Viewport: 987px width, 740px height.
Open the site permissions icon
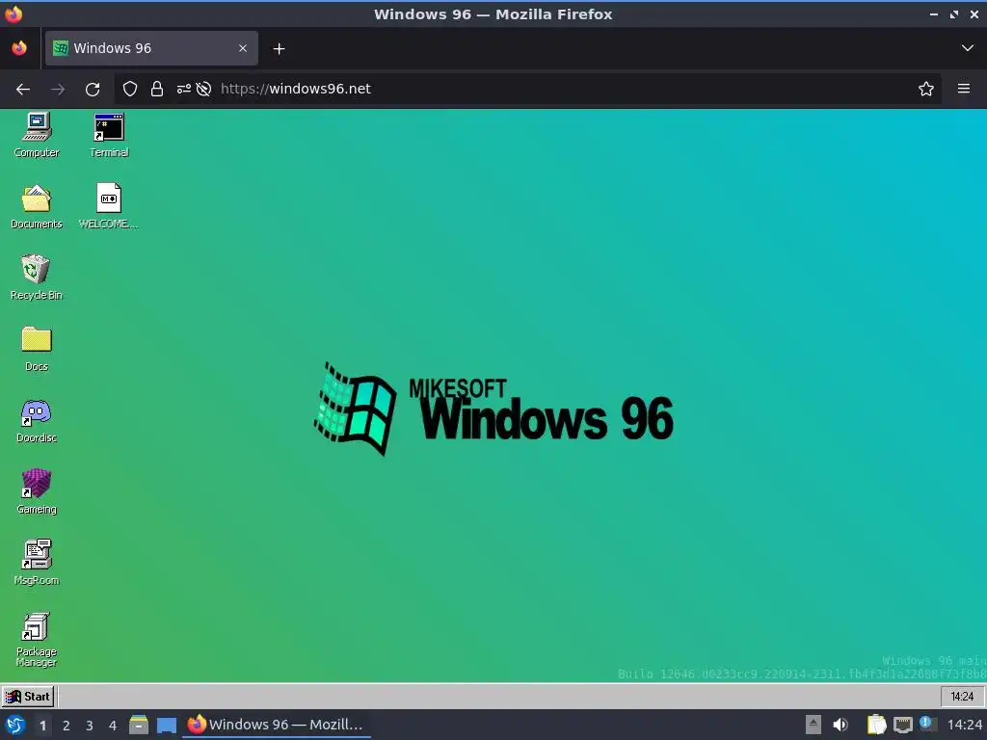point(183,89)
